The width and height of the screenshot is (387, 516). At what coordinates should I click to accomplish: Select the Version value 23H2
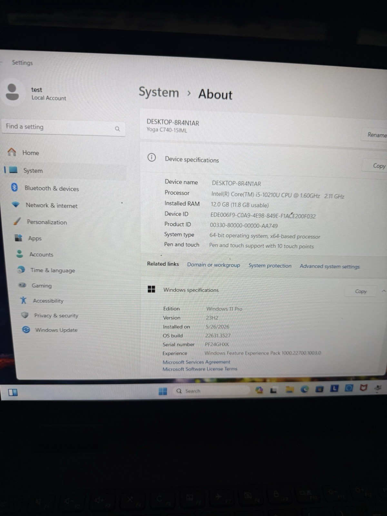pyautogui.click(x=212, y=318)
